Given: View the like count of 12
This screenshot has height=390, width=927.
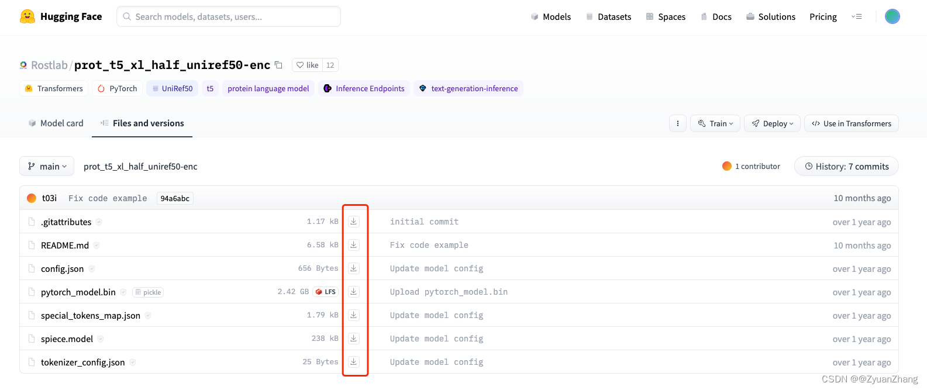Looking at the screenshot, I should point(330,65).
